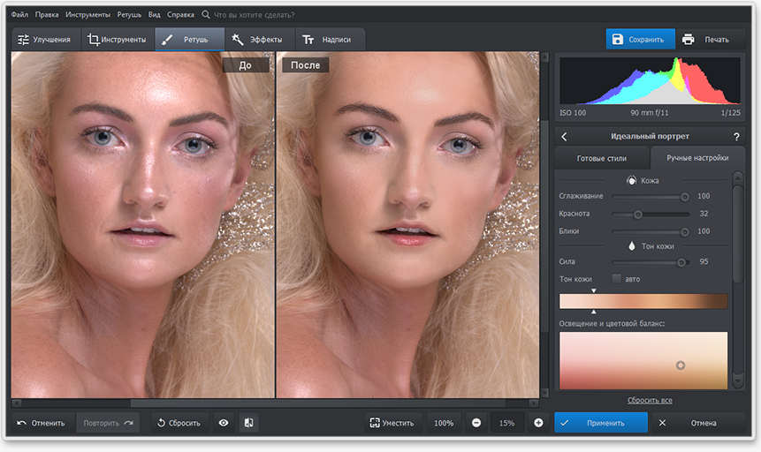Click the Кожа section icon
The height and width of the screenshot is (452, 761).
(x=631, y=180)
